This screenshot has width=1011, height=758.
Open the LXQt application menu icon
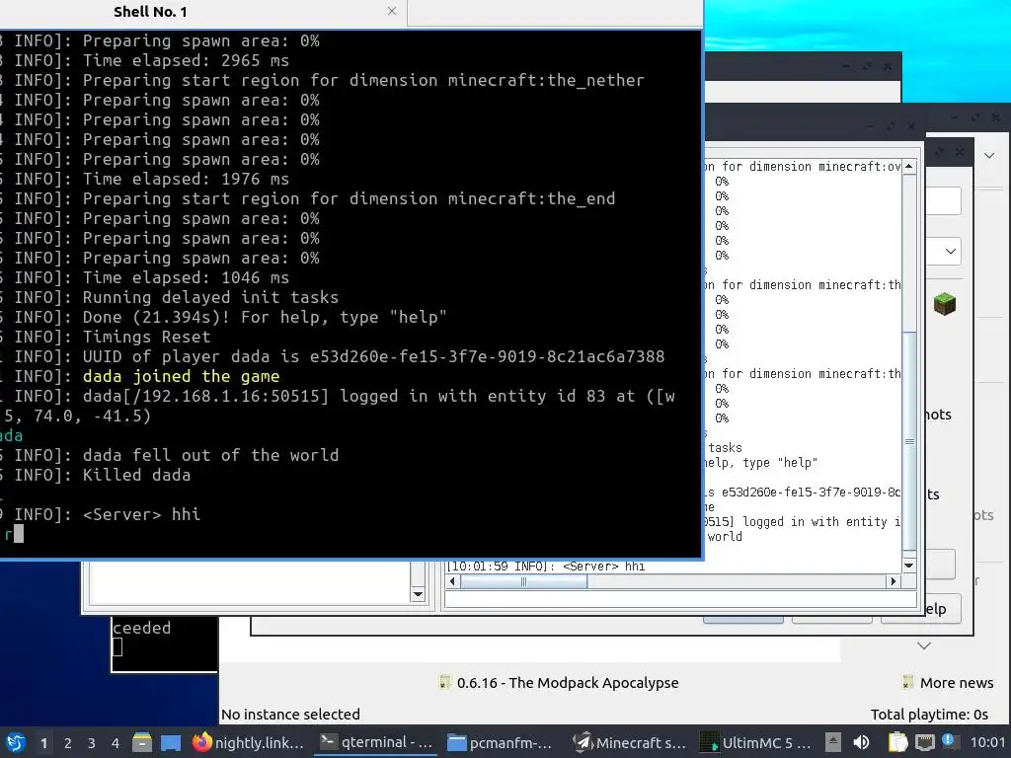(16, 742)
